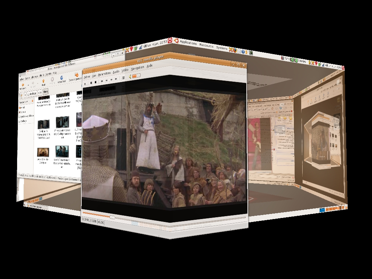The image size is (372, 279).
Task: Open the Lord Of War video thumbnail
Action: pyautogui.click(x=62, y=151)
